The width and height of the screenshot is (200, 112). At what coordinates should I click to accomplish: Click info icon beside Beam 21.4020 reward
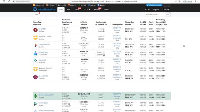click(104, 55)
